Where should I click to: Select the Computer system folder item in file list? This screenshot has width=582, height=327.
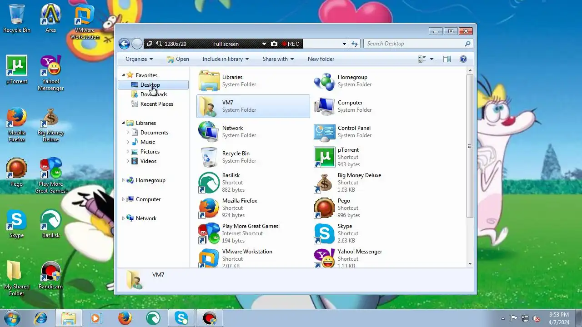(x=369, y=106)
